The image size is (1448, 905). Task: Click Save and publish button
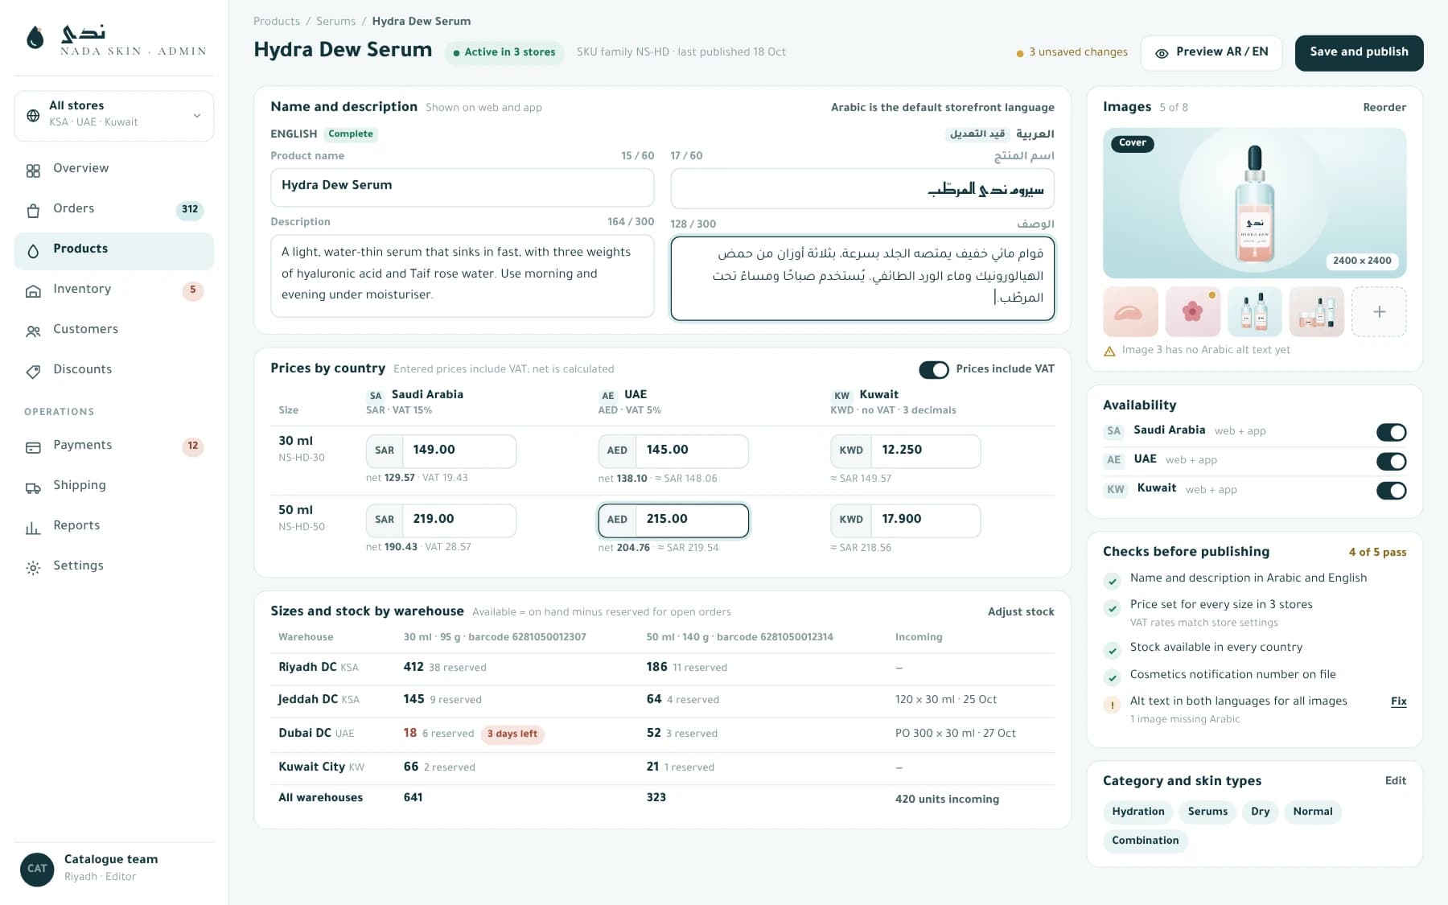click(x=1359, y=52)
